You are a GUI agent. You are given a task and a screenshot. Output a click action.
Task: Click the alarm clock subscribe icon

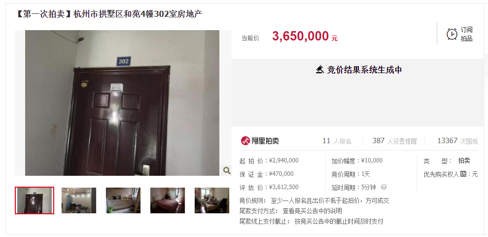click(452, 34)
